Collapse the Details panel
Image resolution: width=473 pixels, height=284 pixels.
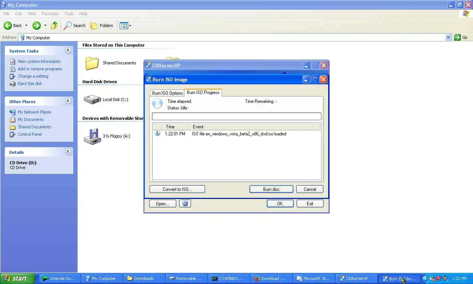tap(68, 152)
